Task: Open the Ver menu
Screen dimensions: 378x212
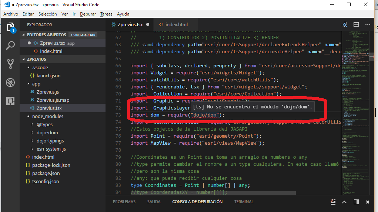Action: click(x=65, y=14)
